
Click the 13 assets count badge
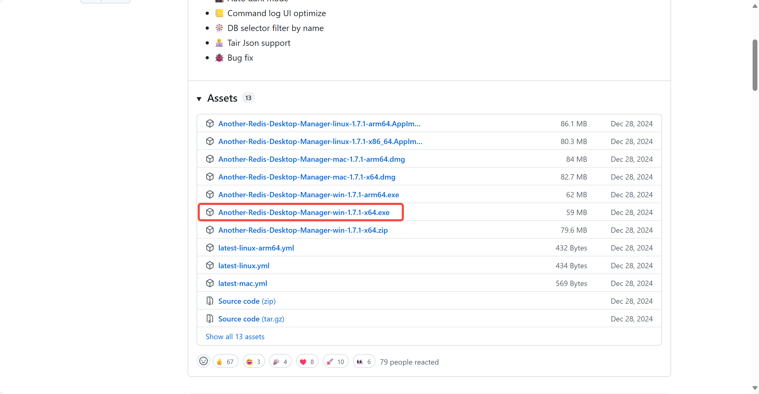[248, 97]
